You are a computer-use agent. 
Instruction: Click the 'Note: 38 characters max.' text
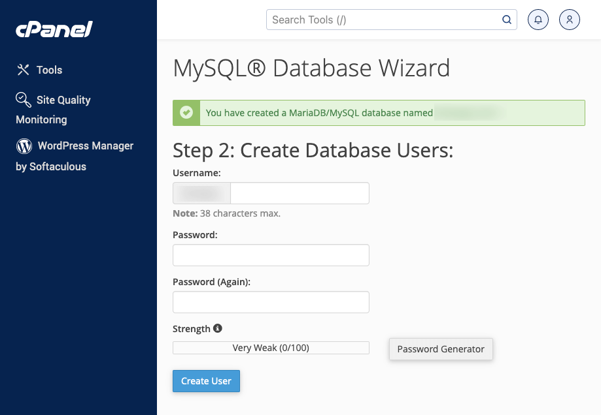[226, 213]
